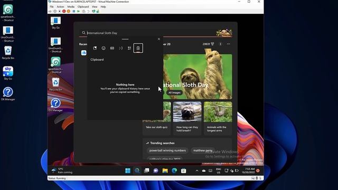Open the Media menu

71,7
